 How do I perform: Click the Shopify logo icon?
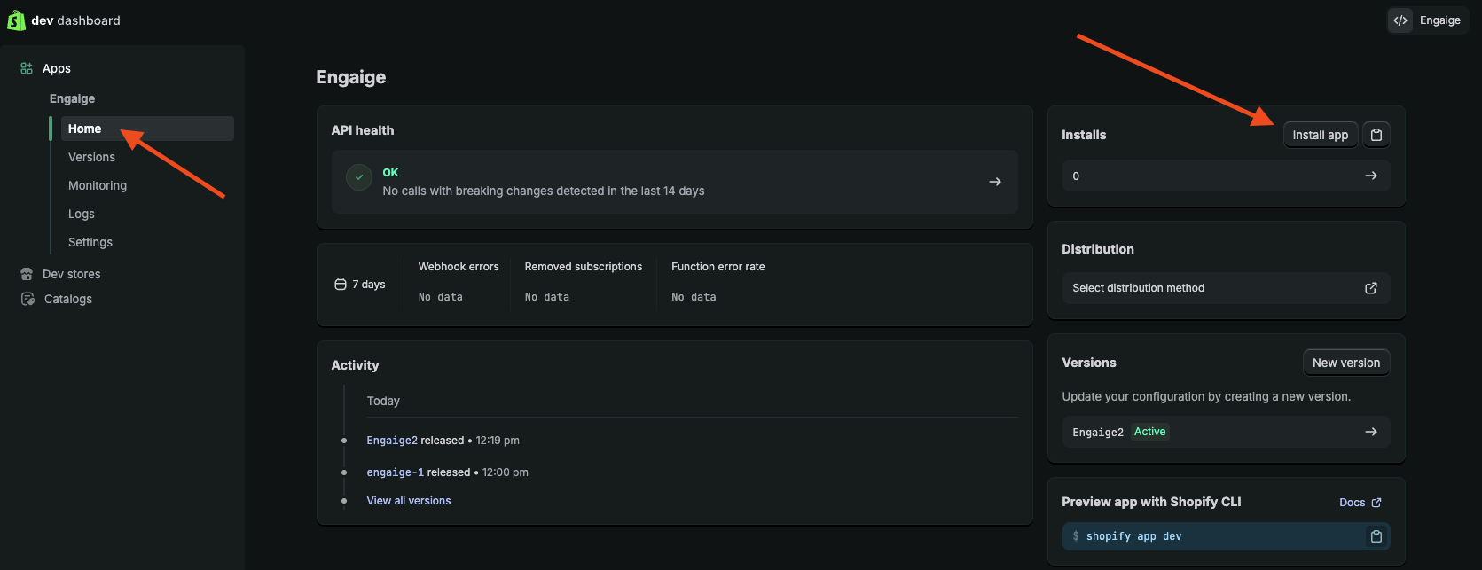[16, 20]
